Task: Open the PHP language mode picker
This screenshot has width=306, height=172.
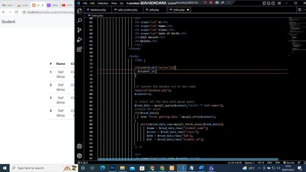Action: click(277, 162)
